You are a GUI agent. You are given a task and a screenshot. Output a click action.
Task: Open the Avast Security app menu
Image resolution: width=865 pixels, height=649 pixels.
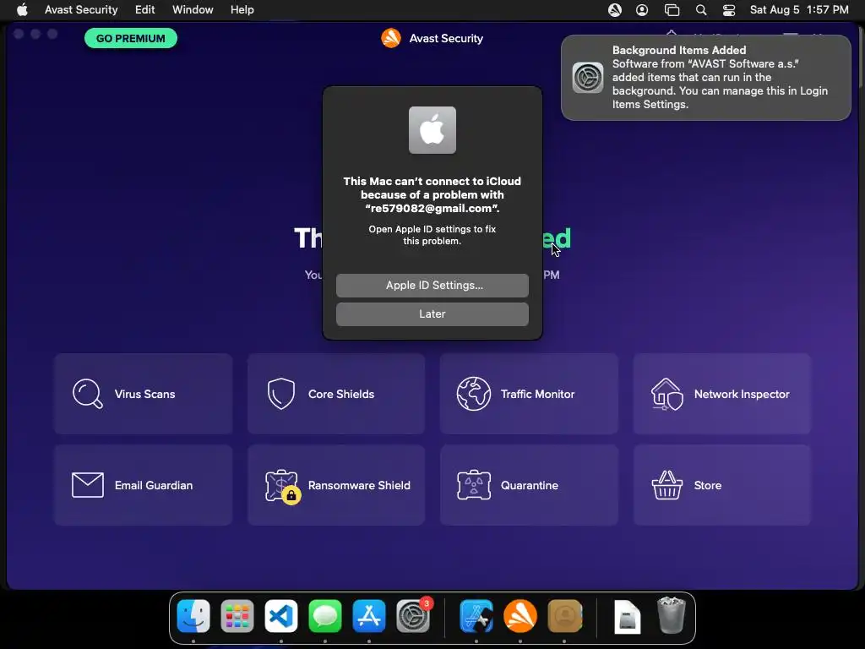81,9
